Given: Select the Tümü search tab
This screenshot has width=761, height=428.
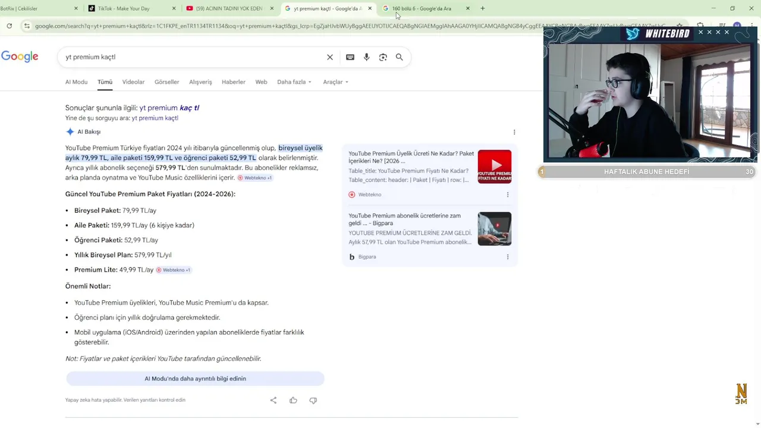Looking at the screenshot, I should point(105,82).
